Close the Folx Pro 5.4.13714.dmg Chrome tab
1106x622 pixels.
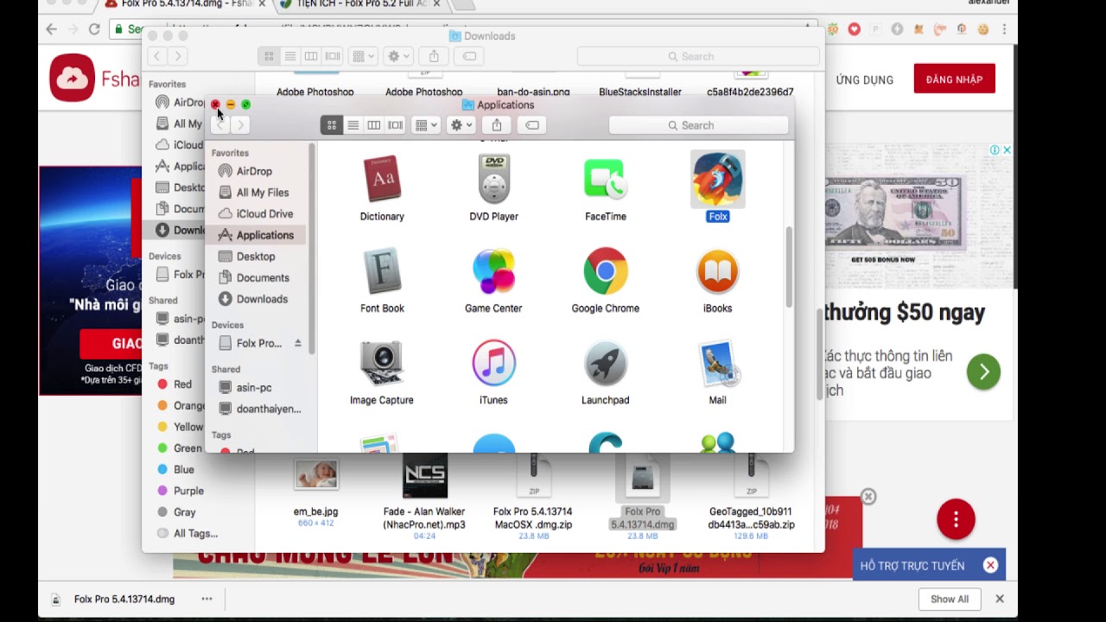click(262, 3)
